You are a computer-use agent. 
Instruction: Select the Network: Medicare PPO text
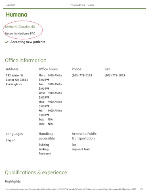coord(20,34)
